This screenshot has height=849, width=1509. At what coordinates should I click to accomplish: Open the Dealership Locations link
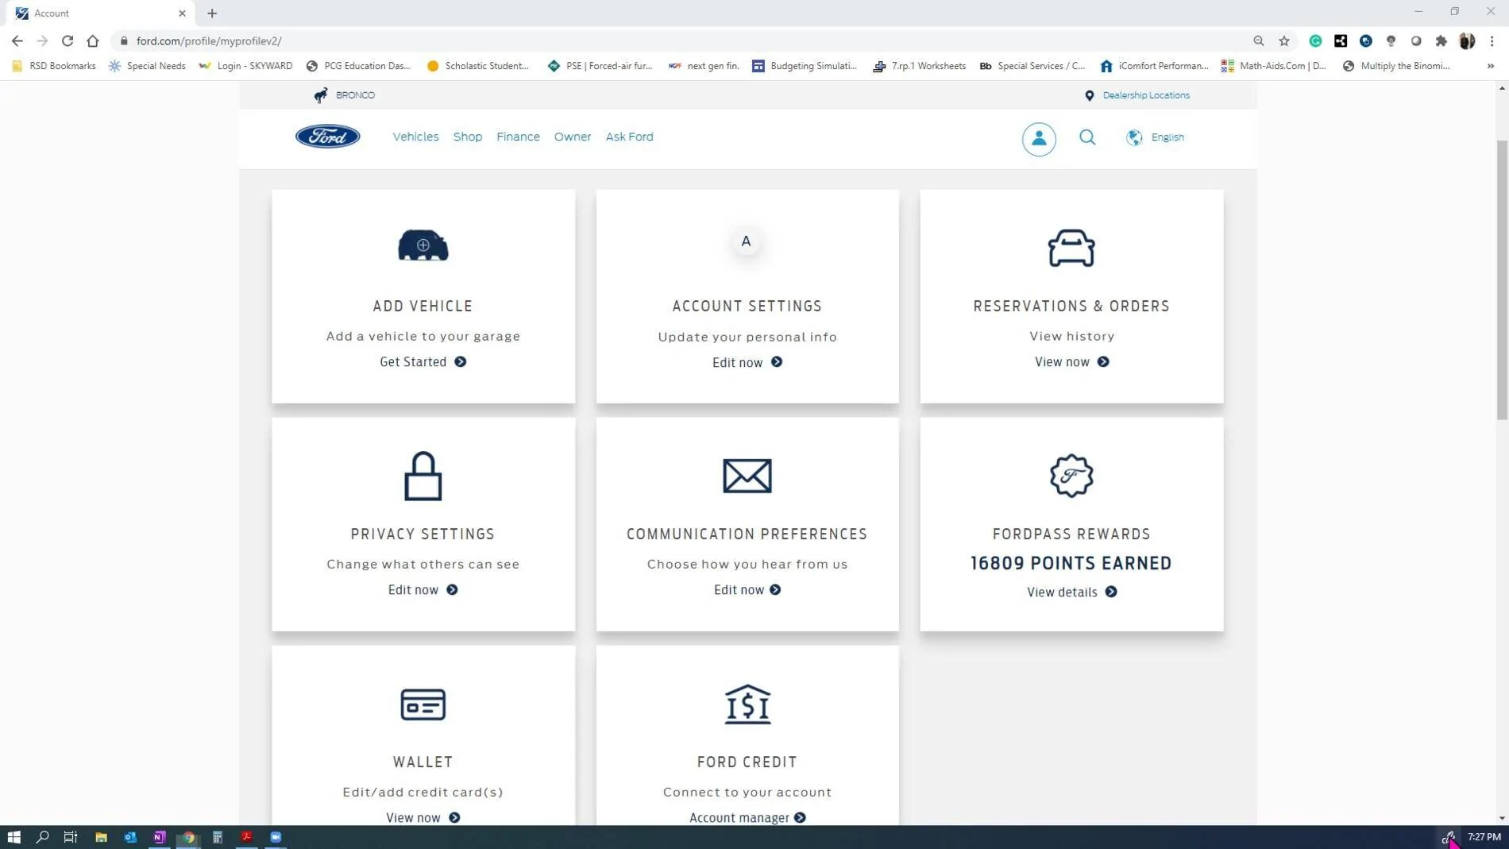tap(1145, 95)
